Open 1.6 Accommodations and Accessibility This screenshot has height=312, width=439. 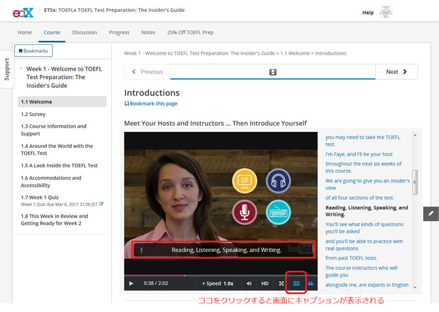point(51,181)
